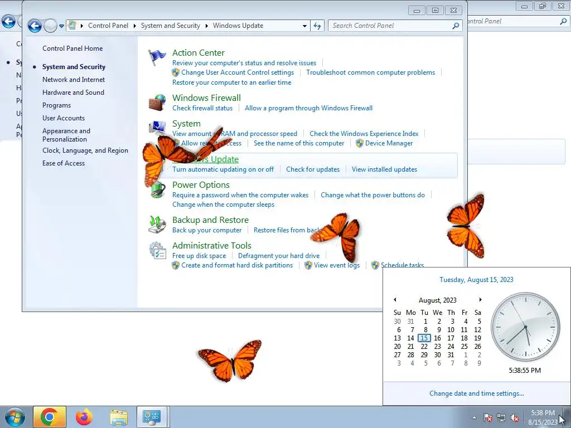Go to next month in calendar

[480, 300]
